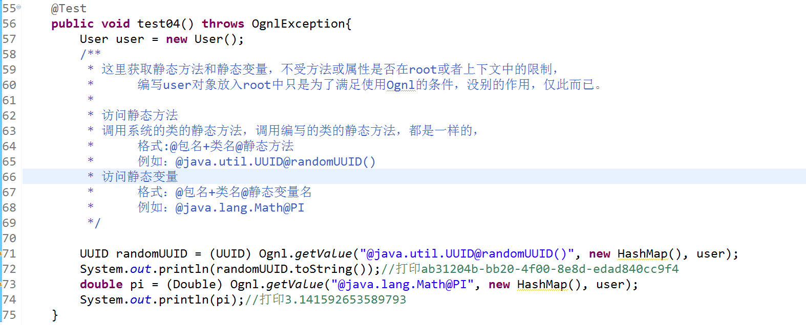Click the underlined Ognl word in comment
The image size is (806, 325).
pyautogui.click(x=400, y=85)
